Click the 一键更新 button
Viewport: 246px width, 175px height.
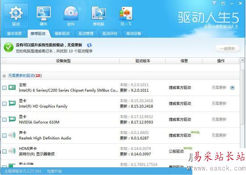coord(228,48)
